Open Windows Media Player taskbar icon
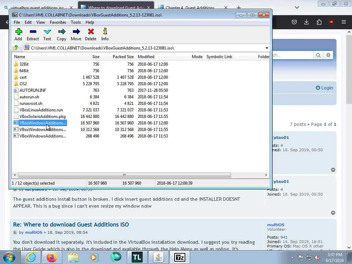Viewport: 352px width, 264px height. (x=94, y=257)
